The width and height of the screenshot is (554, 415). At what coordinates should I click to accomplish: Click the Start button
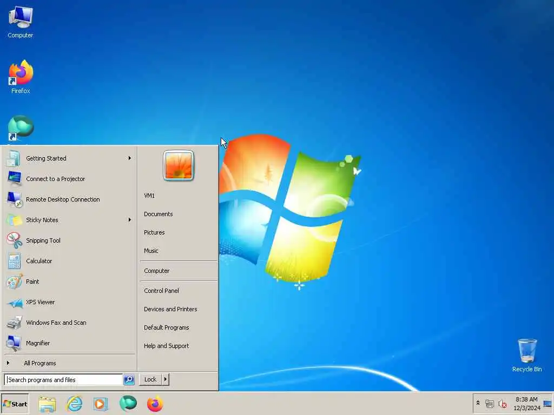tap(15, 404)
